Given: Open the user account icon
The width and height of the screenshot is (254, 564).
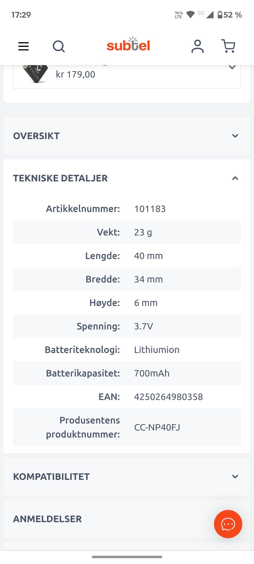Looking at the screenshot, I should [x=198, y=46].
